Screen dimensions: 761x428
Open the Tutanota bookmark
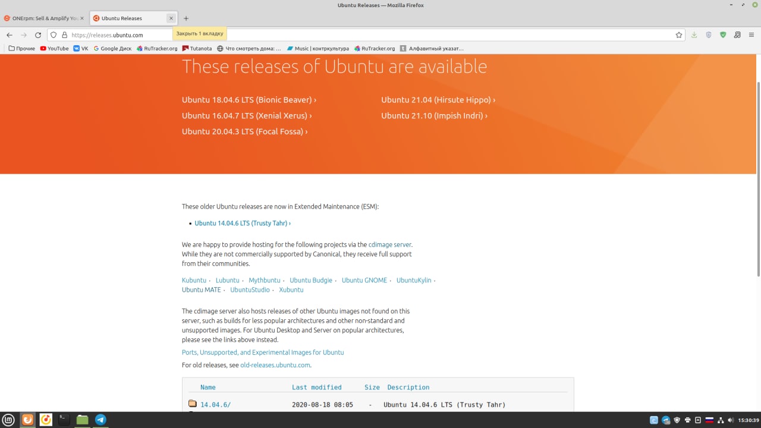click(x=197, y=49)
